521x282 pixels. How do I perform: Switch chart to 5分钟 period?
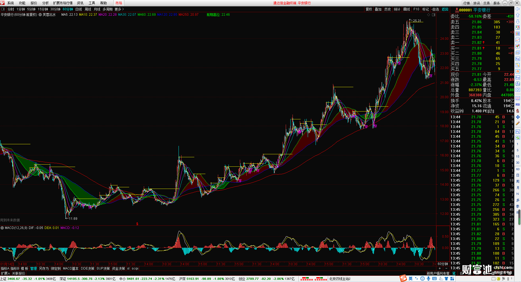[31, 9]
